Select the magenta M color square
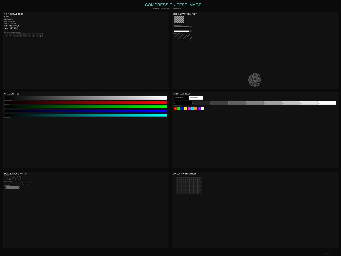The width and height of the screenshot is (341, 256). point(189,109)
